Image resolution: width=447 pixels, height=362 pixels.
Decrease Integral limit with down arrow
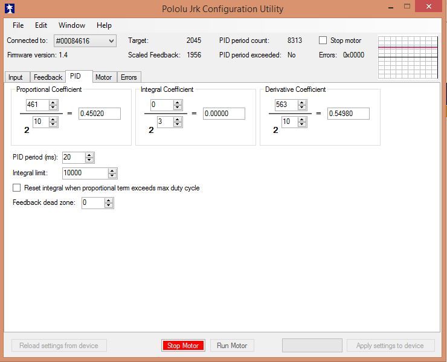(112, 176)
